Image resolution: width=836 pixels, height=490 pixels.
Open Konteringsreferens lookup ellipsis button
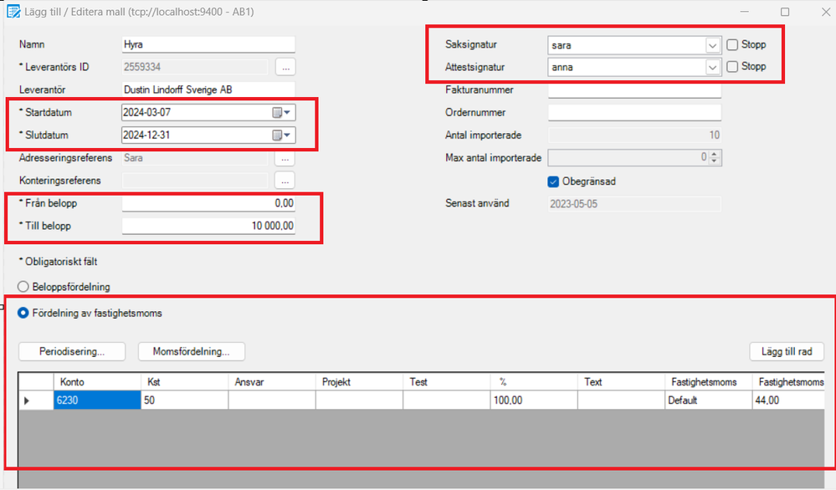tap(285, 181)
